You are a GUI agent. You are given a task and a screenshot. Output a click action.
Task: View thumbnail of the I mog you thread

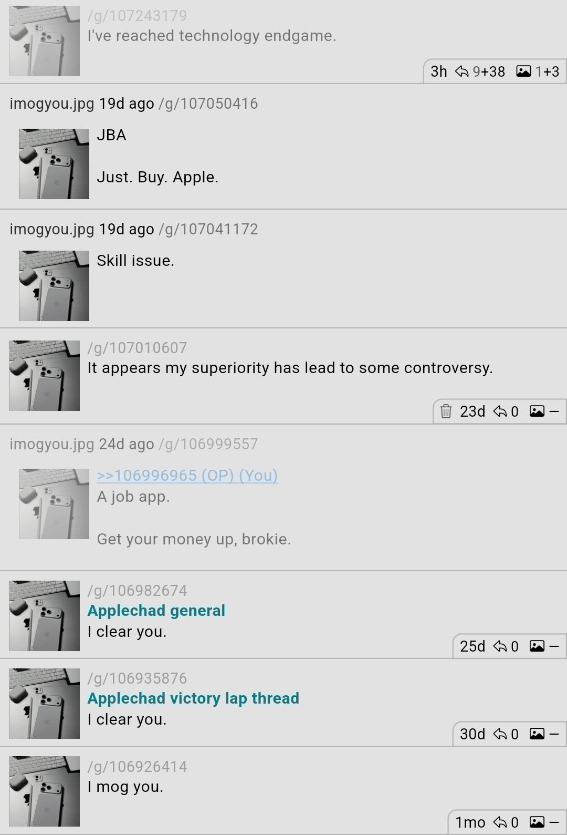[x=45, y=791]
